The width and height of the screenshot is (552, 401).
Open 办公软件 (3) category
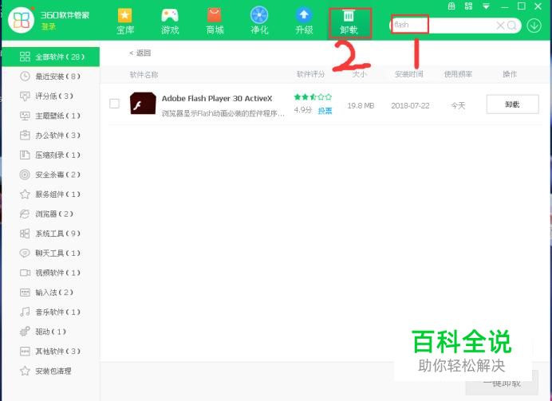pos(51,136)
